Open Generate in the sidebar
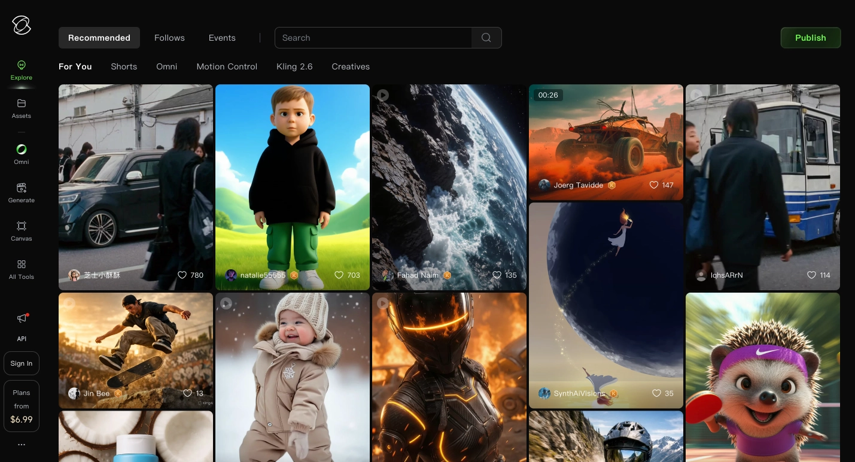The image size is (855, 462). tap(22, 193)
